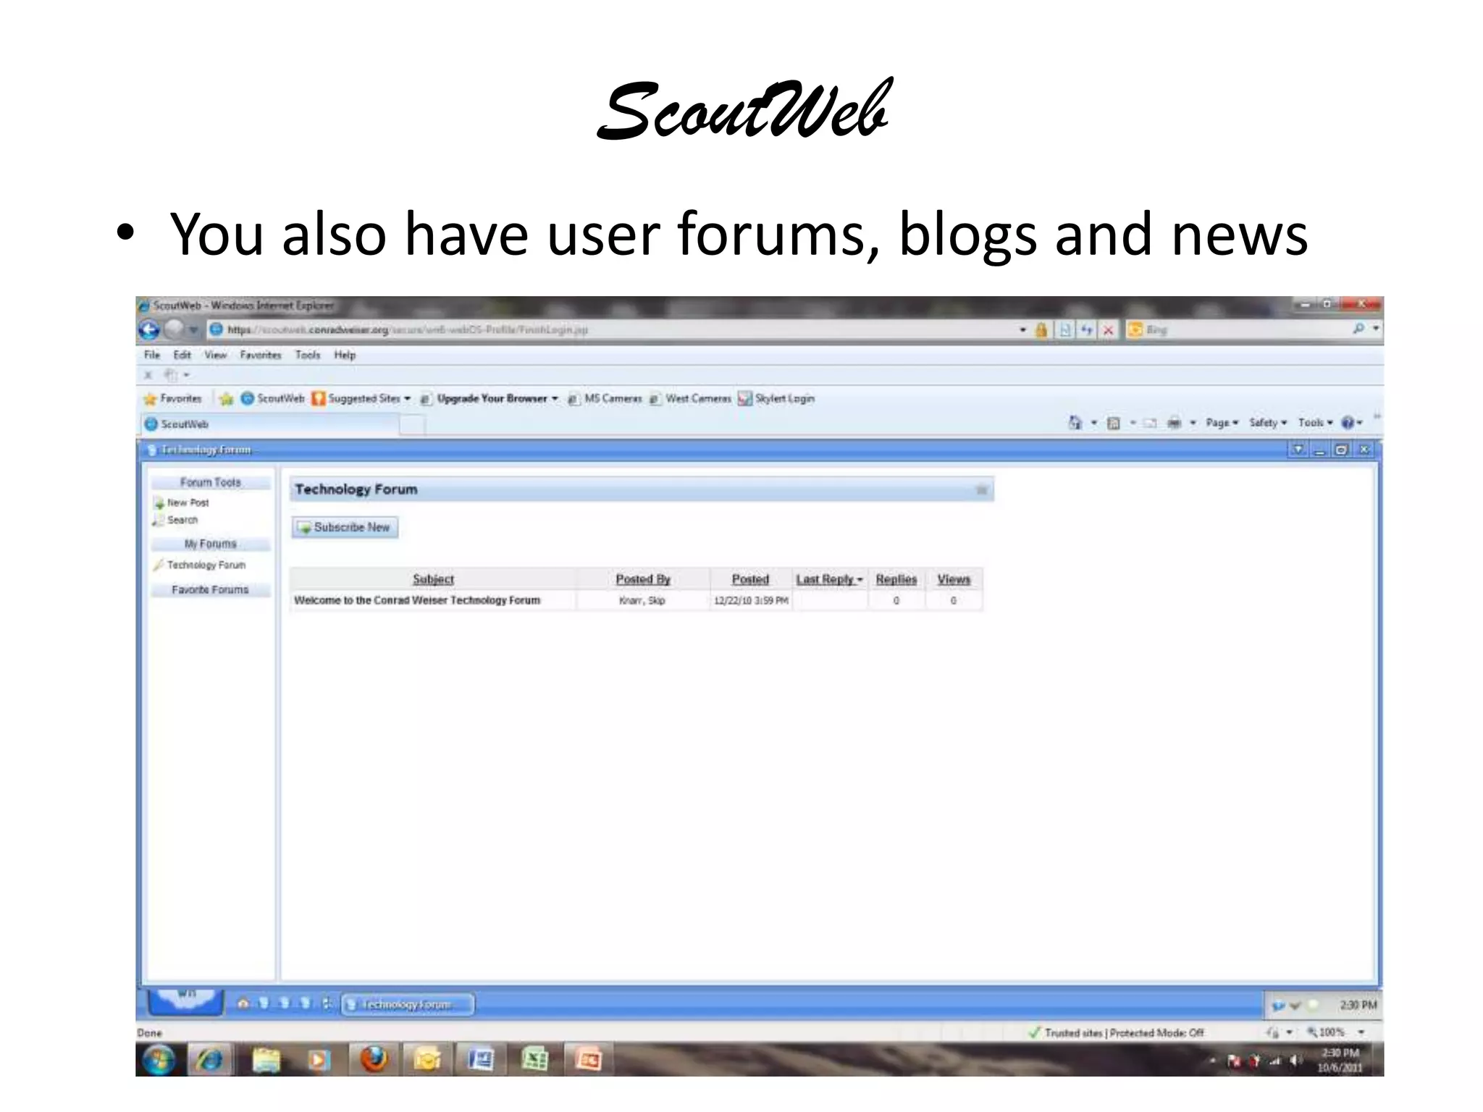Screen dimensions: 1483x1112
Task: Click the Read Mail envelope icon
Action: 1150,423
